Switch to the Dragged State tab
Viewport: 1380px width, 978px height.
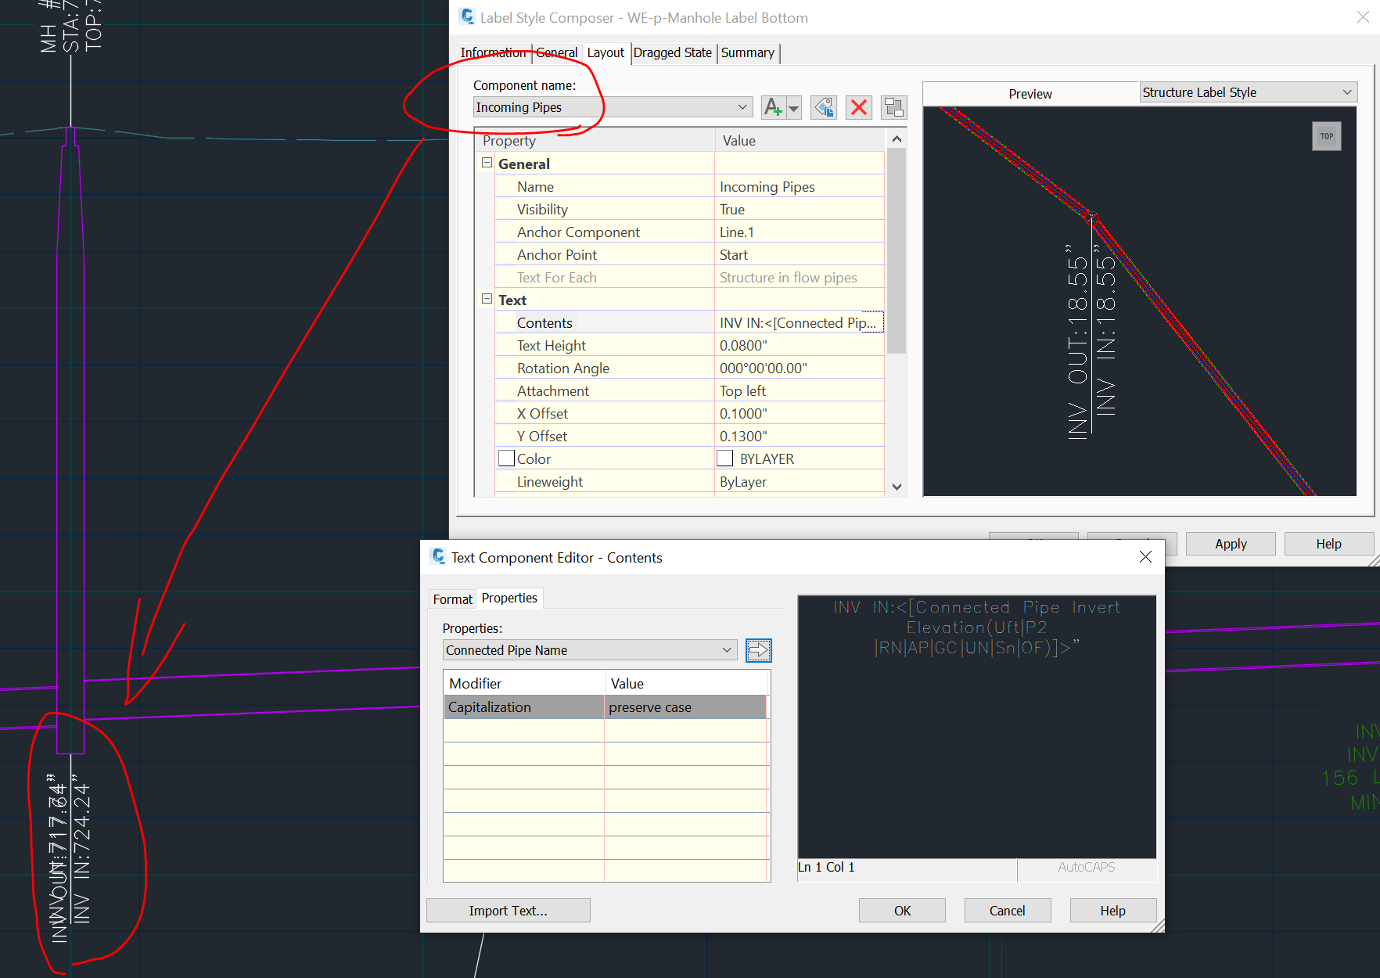(672, 52)
